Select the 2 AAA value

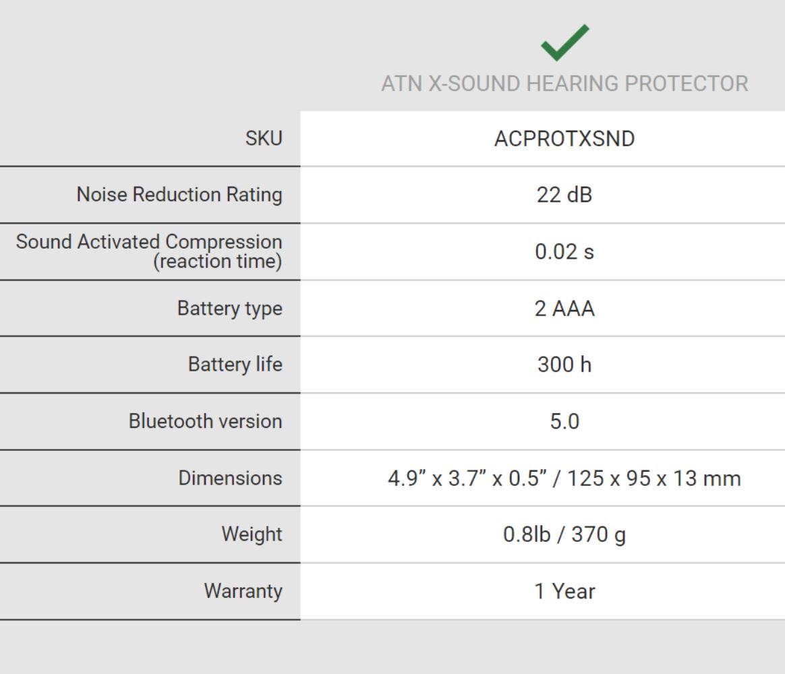click(x=564, y=309)
